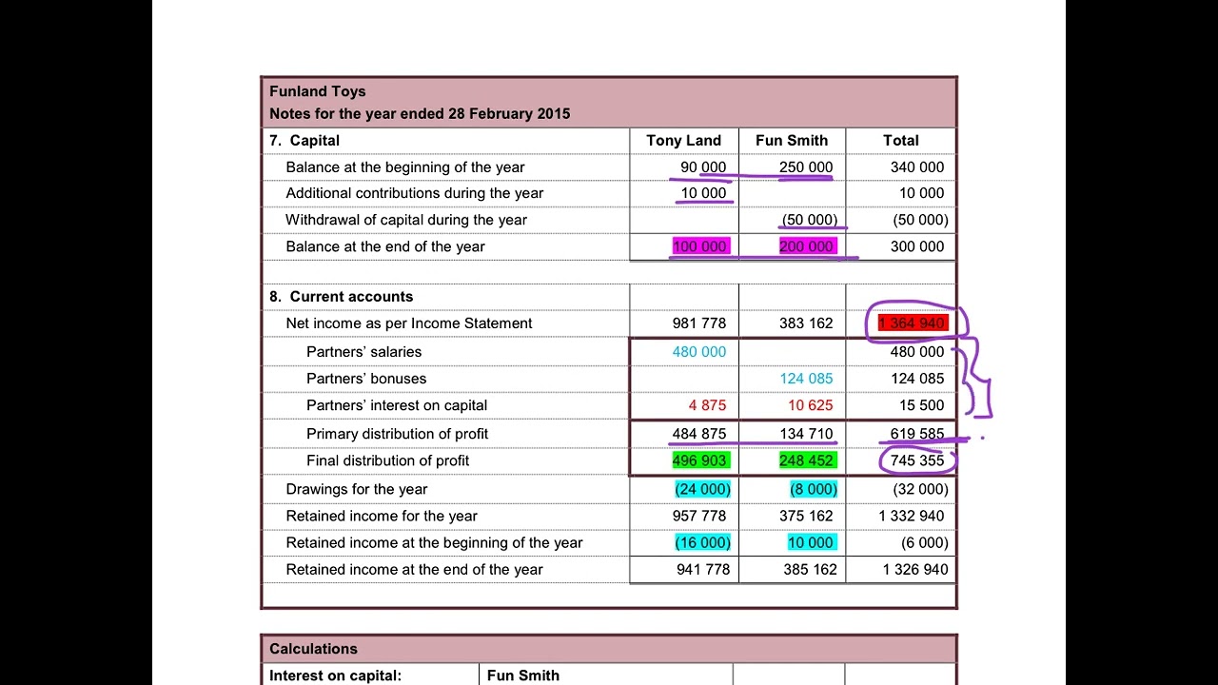Viewport: 1218px width, 685px height.
Task: Click the red-highlighted 1 364 940 total
Action: [x=912, y=323]
